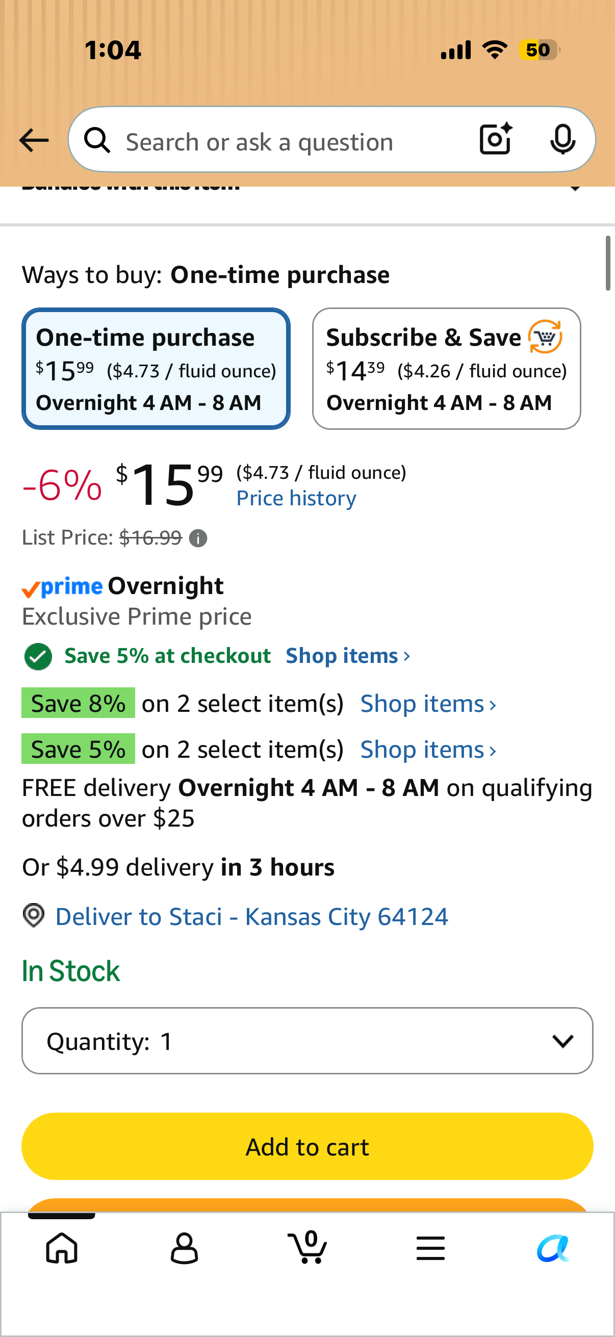
Task: View Price history link
Action: coord(296,498)
